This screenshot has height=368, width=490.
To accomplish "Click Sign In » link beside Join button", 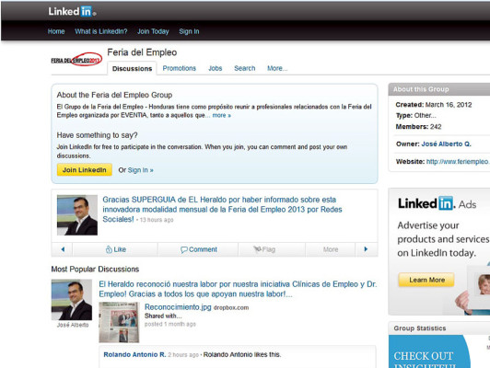I will [140, 170].
